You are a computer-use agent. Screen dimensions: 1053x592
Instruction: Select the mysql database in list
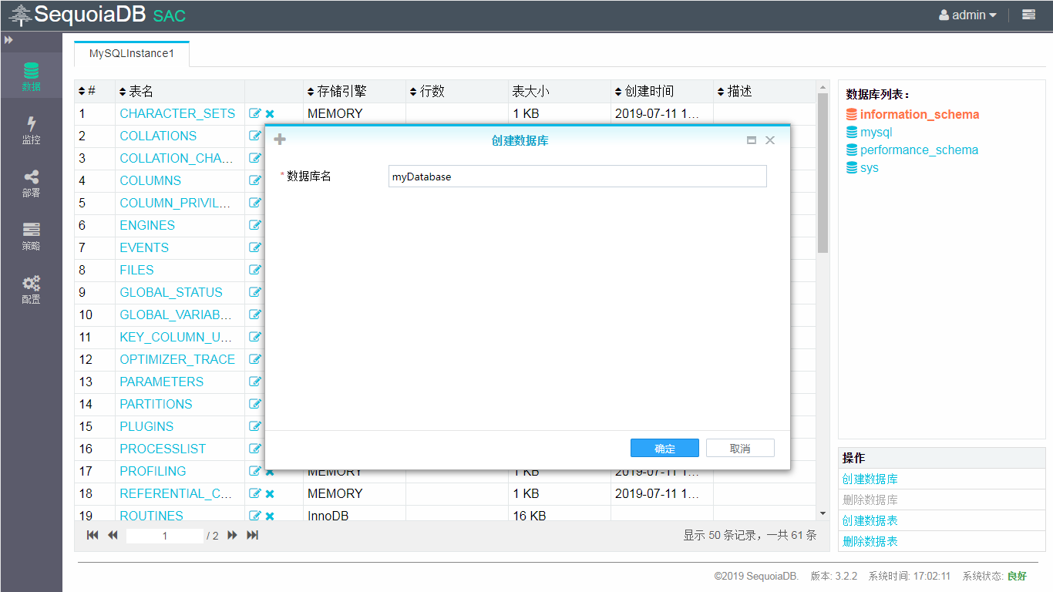coord(876,132)
